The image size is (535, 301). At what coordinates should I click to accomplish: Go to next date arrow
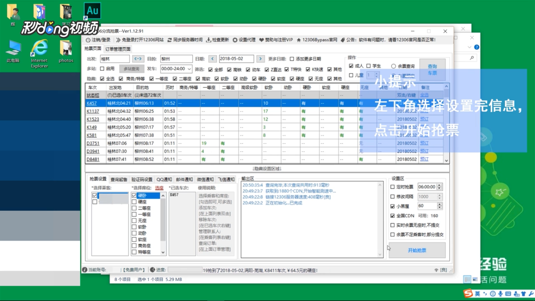point(260,59)
